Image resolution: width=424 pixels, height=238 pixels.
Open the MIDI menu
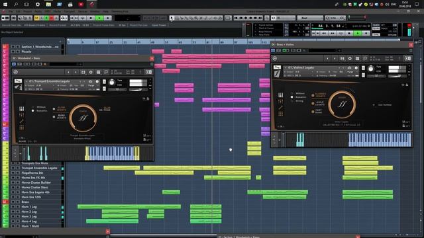pyautogui.click(x=47, y=12)
